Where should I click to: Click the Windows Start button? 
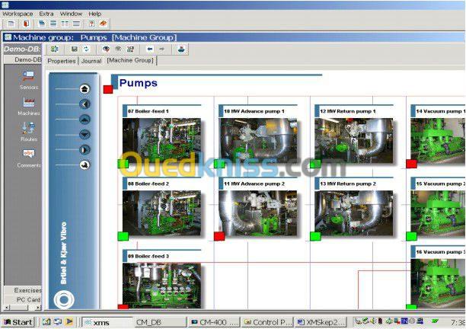coord(18,322)
